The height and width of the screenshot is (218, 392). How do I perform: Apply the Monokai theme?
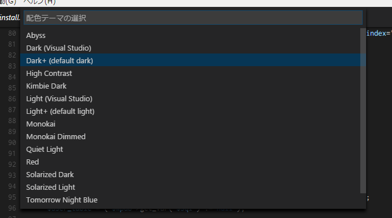click(193, 124)
